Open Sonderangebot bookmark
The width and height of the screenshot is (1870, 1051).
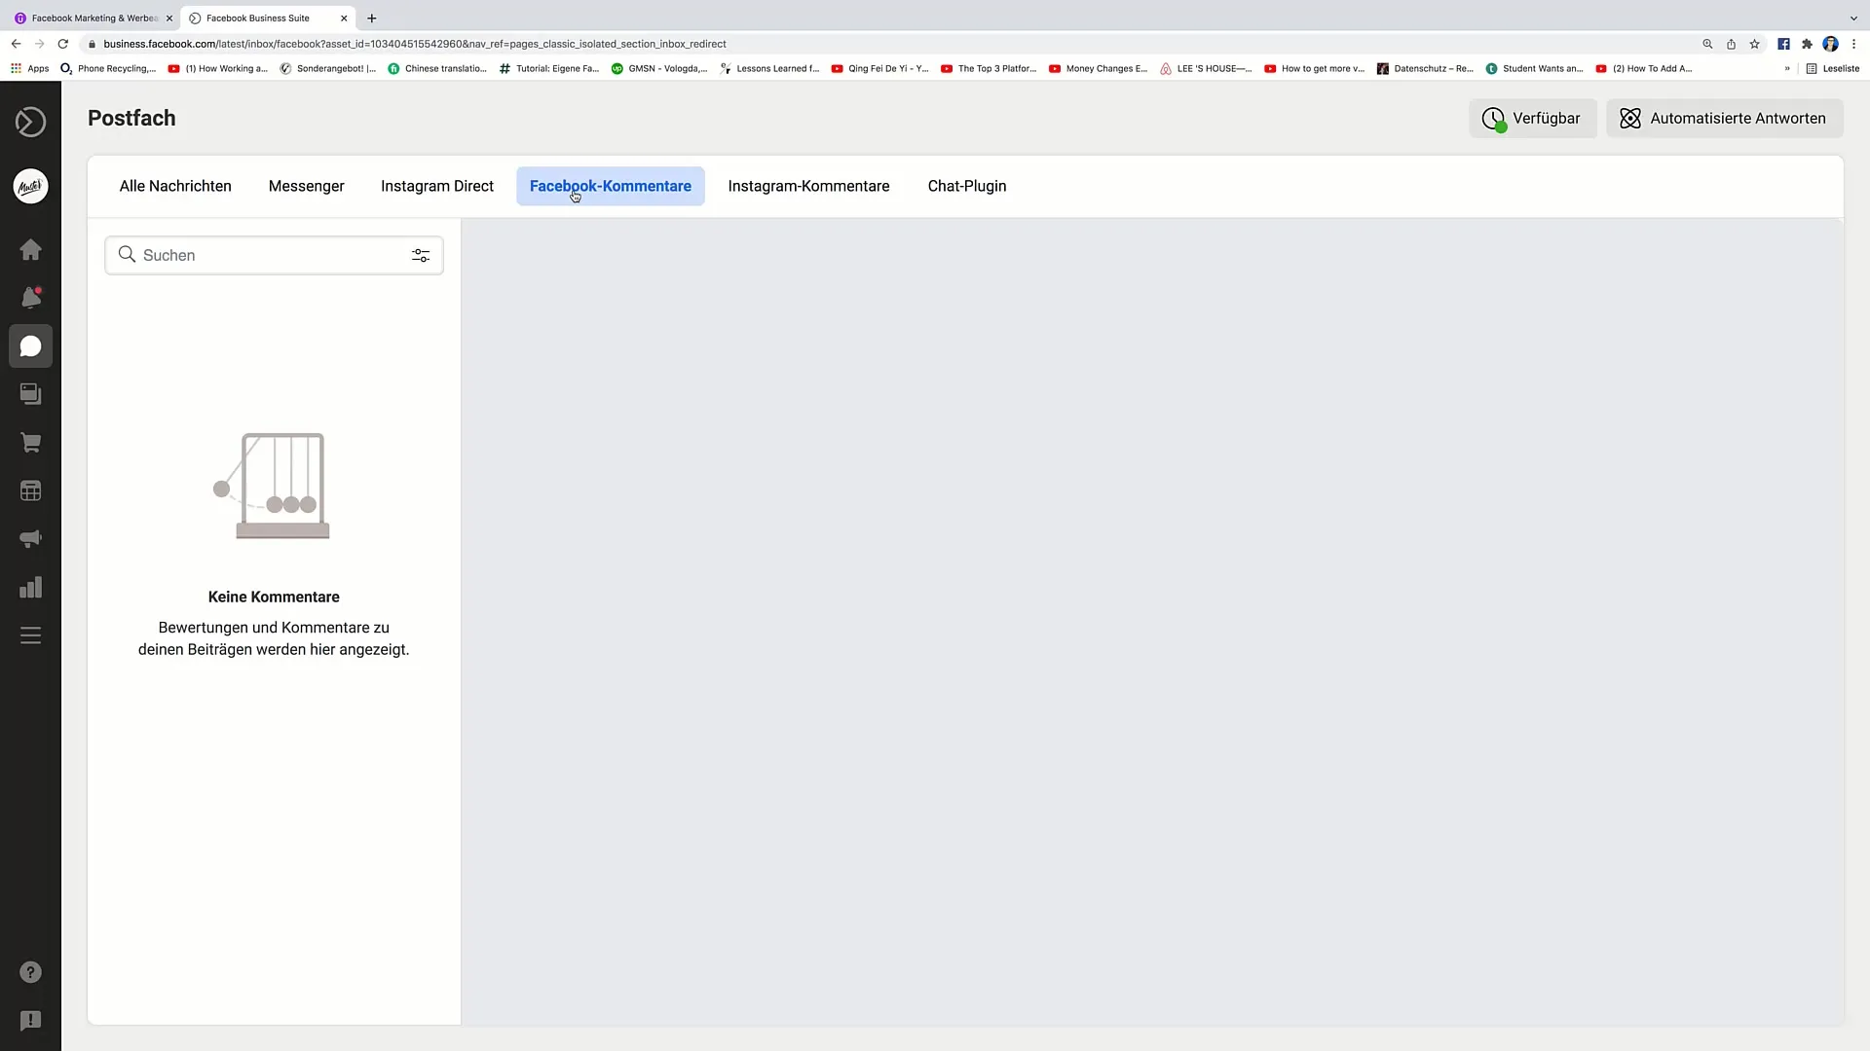coord(327,68)
